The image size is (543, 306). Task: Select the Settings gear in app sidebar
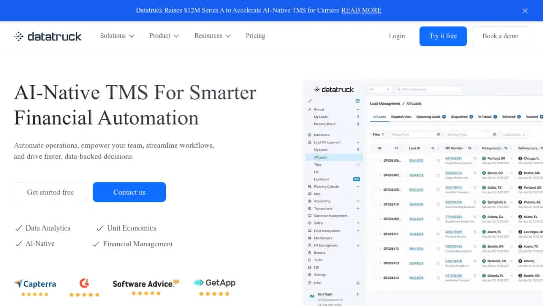point(310,275)
